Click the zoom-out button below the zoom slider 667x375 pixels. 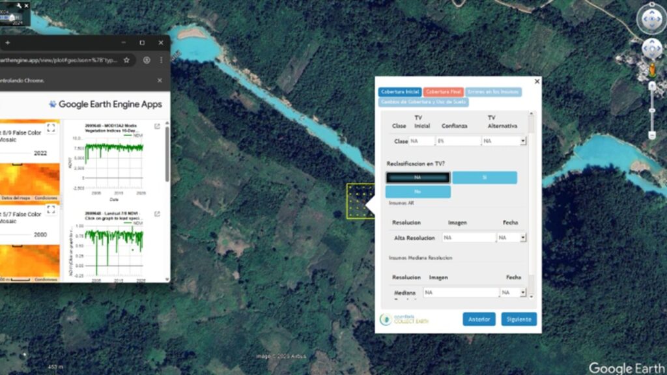(x=652, y=135)
